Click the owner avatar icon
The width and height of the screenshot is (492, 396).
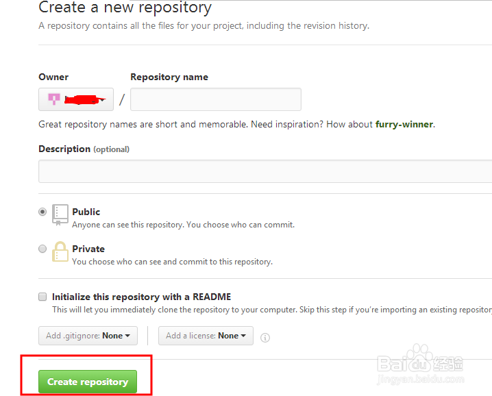(54, 99)
